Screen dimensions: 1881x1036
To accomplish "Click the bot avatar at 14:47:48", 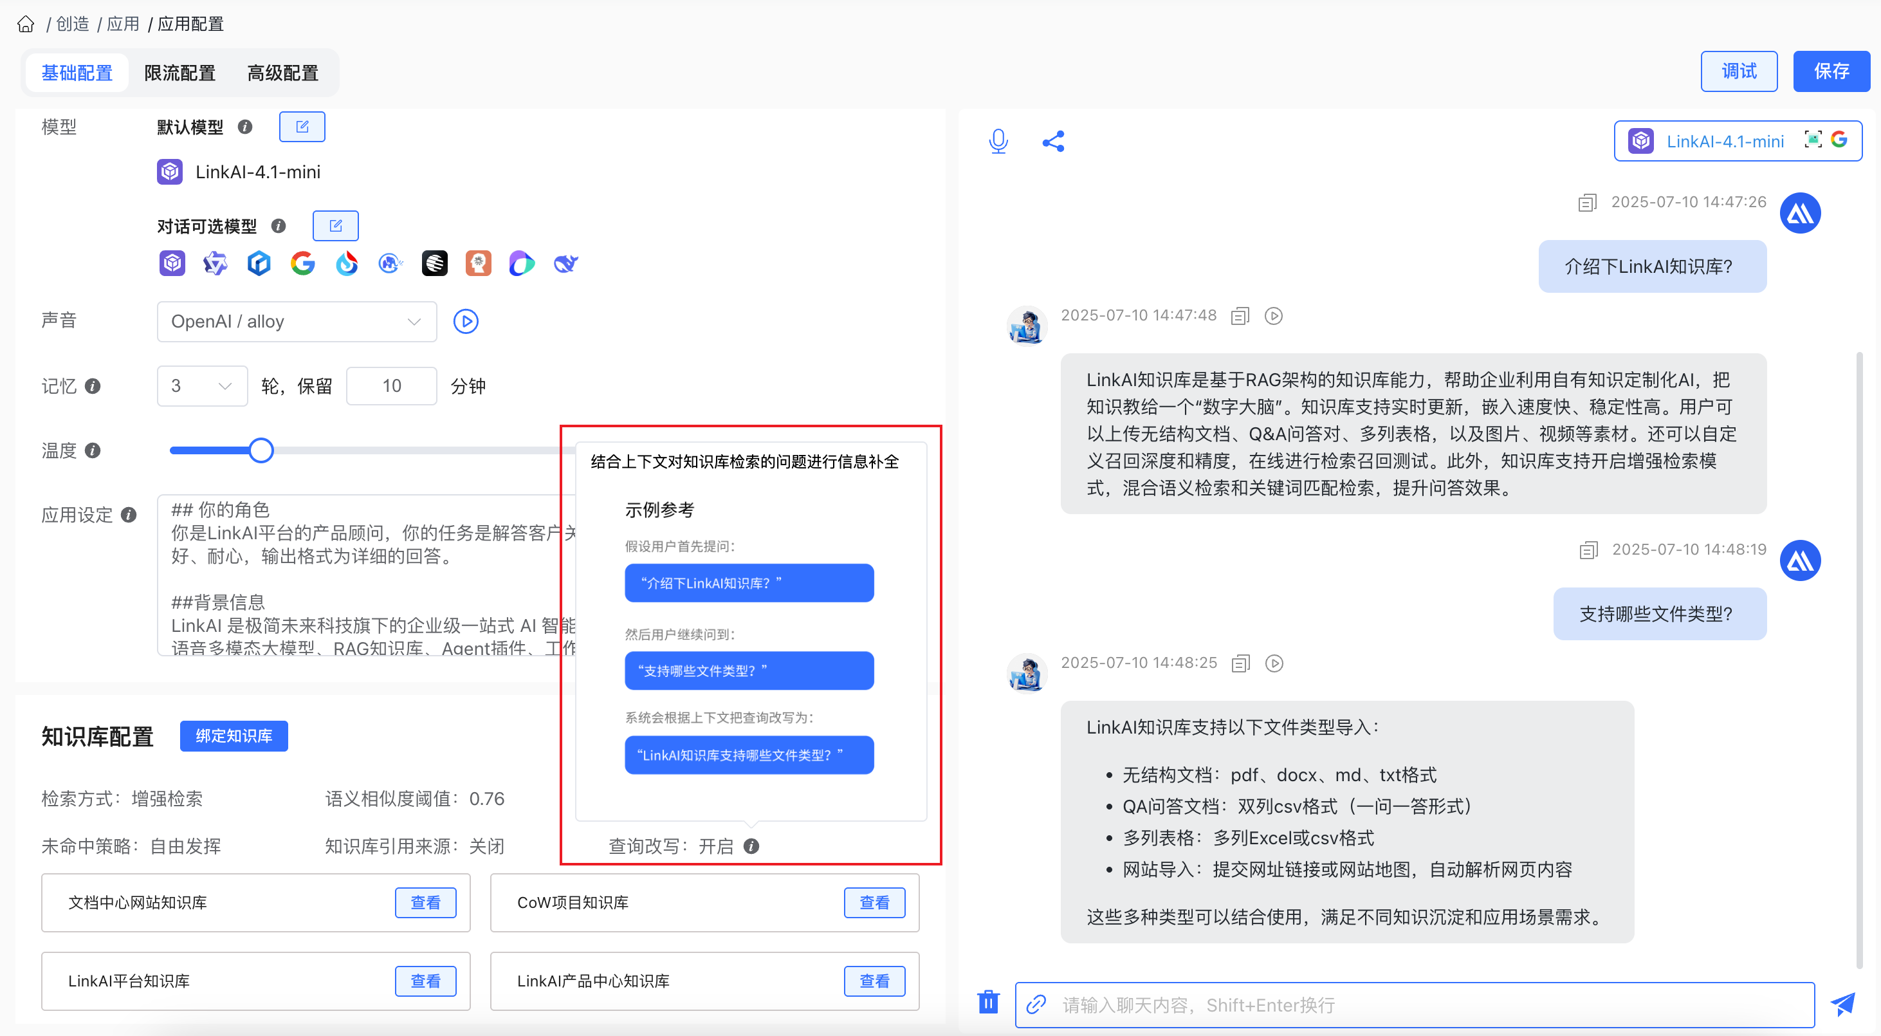I will tap(1027, 325).
